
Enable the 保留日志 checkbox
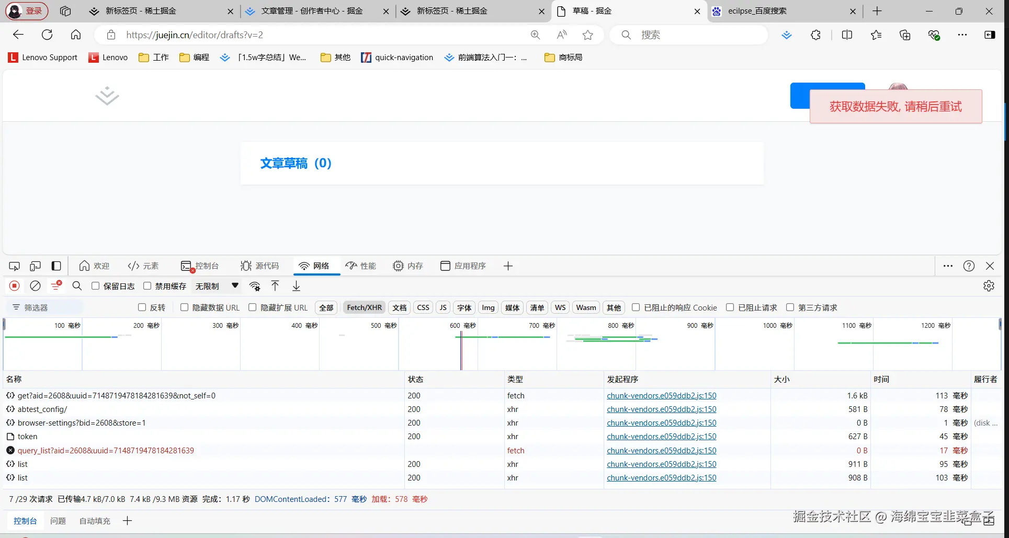tap(96, 286)
